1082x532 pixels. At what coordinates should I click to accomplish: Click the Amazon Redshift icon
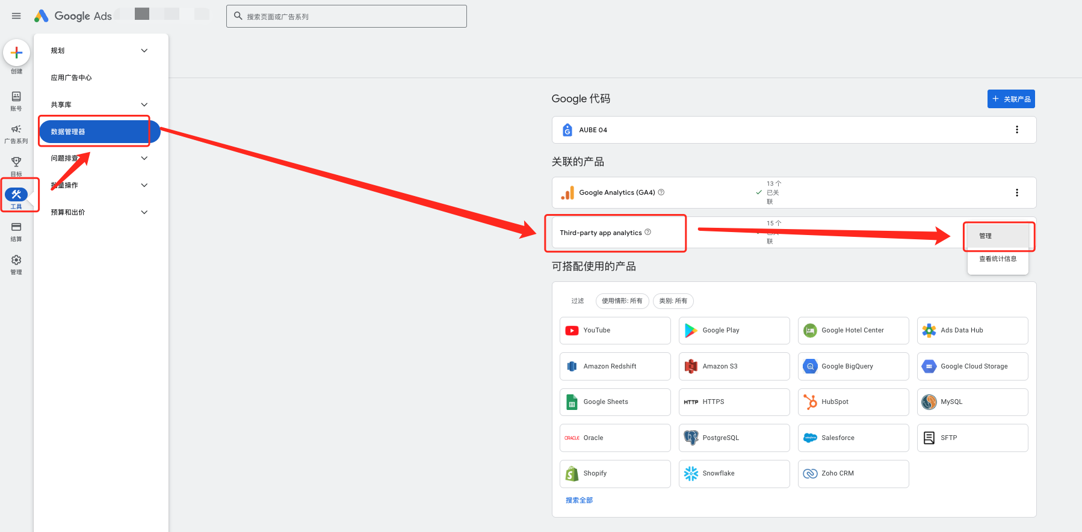pyautogui.click(x=572, y=366)
